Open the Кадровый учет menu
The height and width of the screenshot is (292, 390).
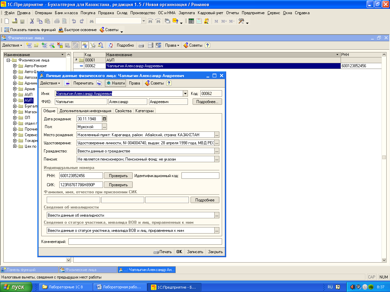coord(211,13)
